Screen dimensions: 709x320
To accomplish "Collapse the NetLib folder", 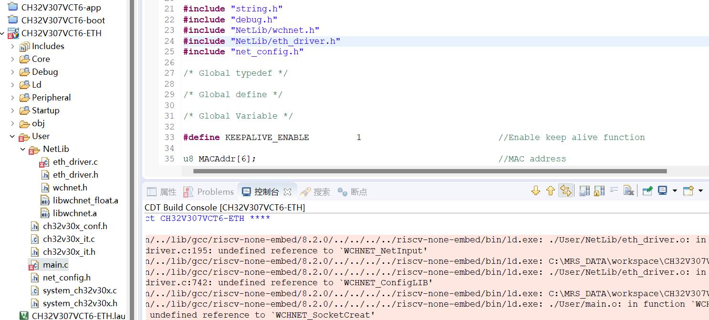I will [x=23, y=149].
